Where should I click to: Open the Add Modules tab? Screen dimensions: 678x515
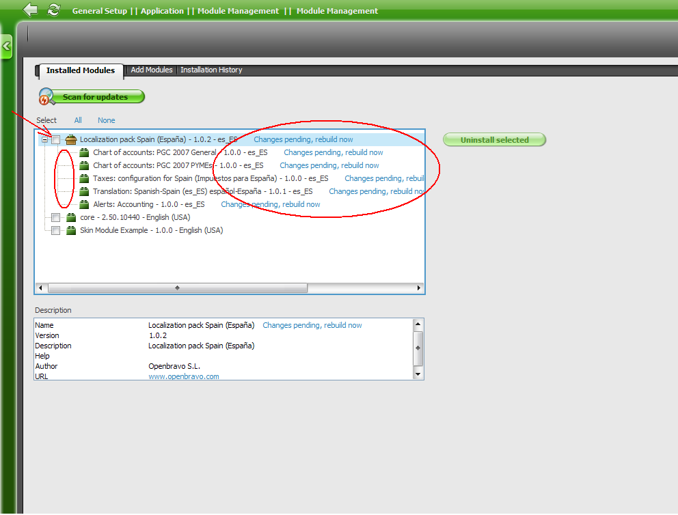tap(151, 70)
